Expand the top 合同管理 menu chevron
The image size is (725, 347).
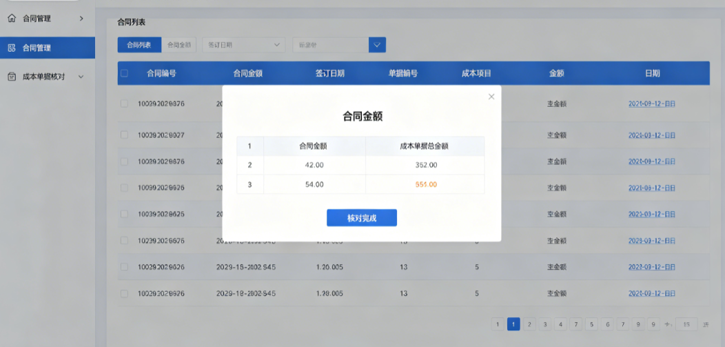point(81,19)
